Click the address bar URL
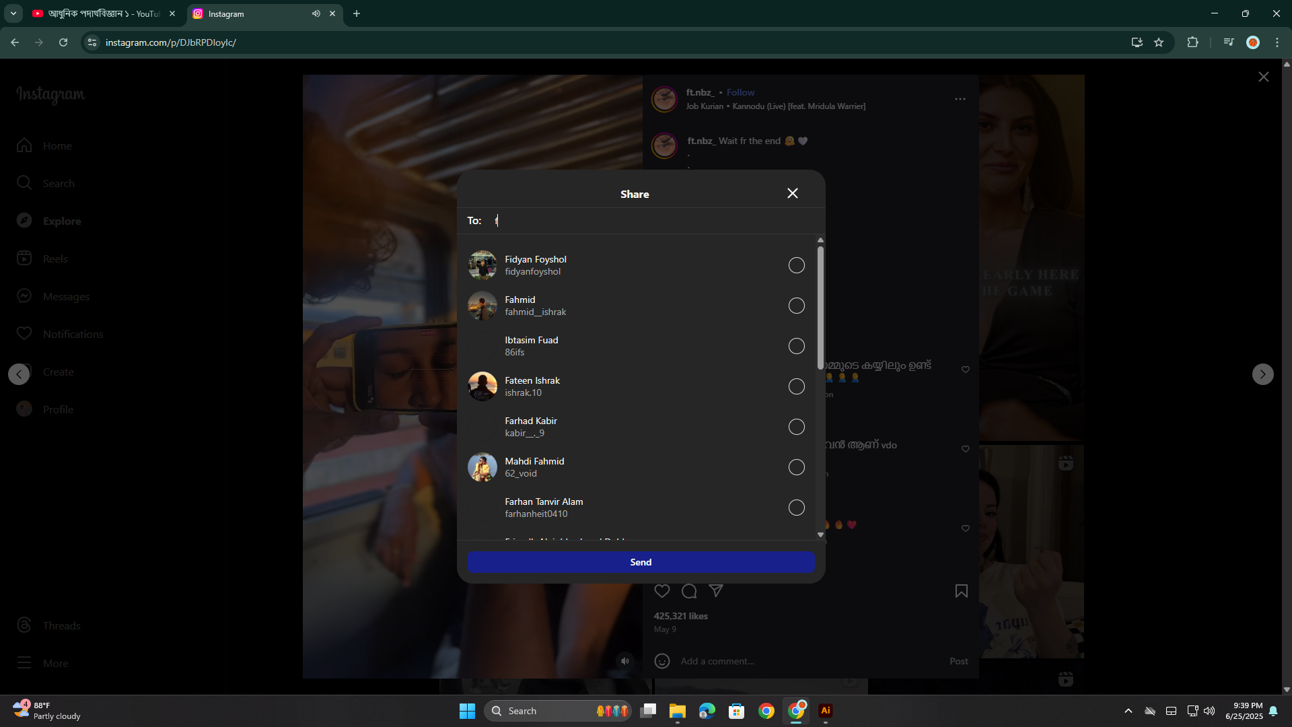This screenshot has height=727, width=1292. click(171, 42)
